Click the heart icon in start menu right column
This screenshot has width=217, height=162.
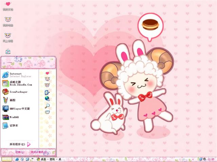47,73
